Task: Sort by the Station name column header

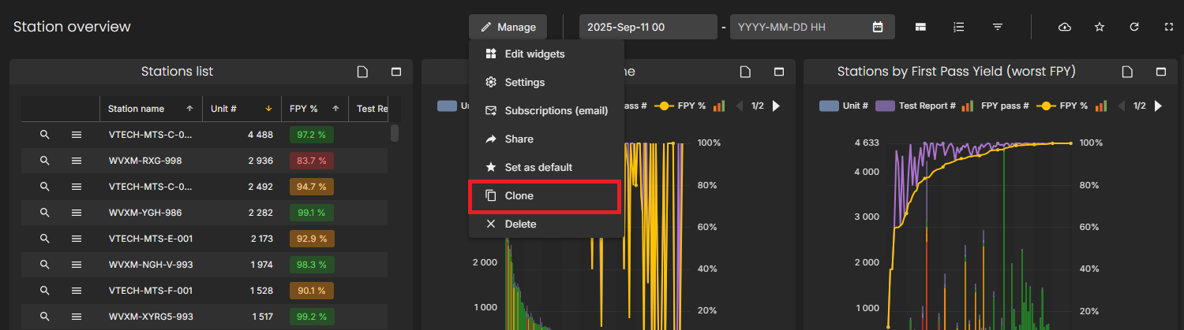Action: pos(151,109)
